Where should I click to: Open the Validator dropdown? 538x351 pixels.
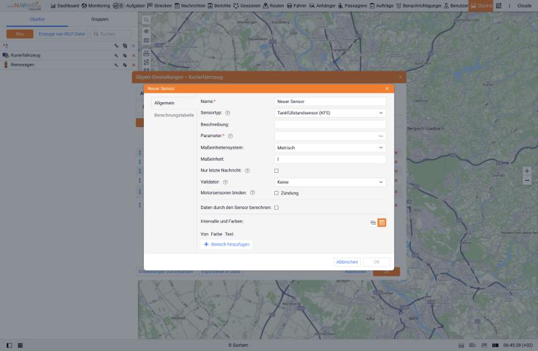(x=330, y=182)
